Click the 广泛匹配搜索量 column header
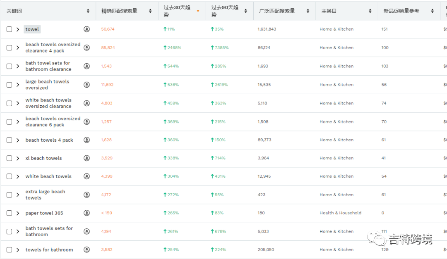The image size is (447, 259). [284, 11]
